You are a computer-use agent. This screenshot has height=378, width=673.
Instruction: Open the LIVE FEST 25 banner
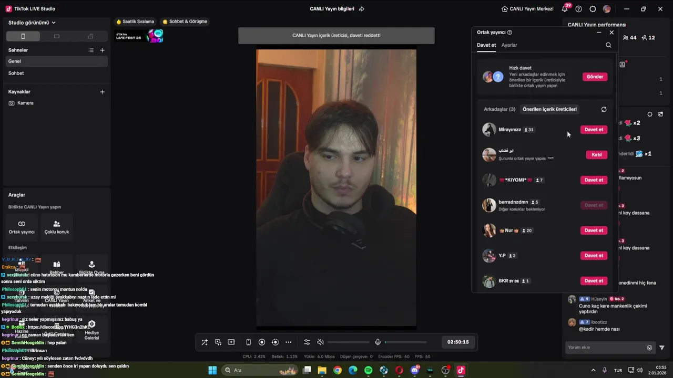[x=139, y=36]
